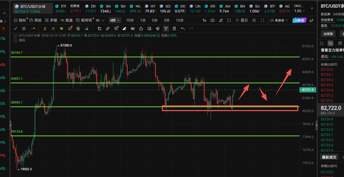Switch to 多窗 multi-window layout
The image size is (344, 177).
(x=51, y=20)
